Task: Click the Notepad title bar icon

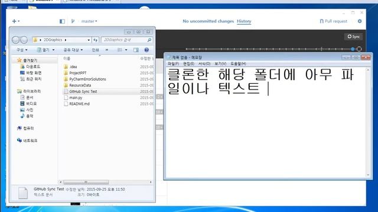Action: pos(169,58)
